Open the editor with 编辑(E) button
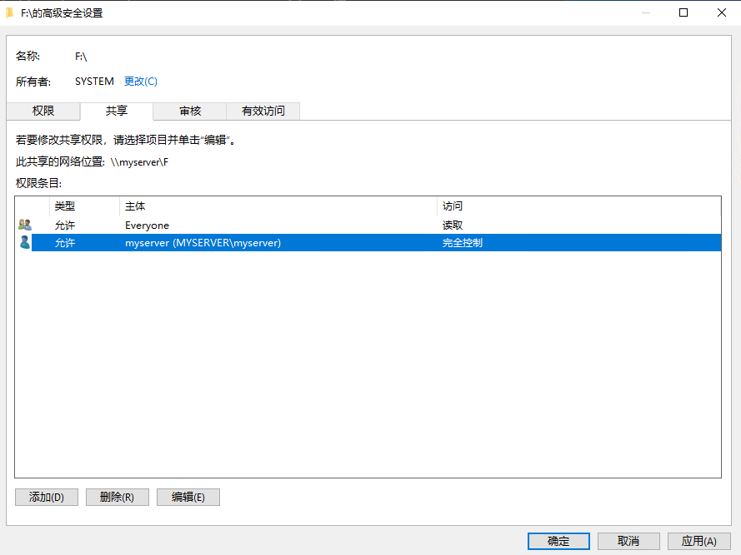 coord(188,497)
